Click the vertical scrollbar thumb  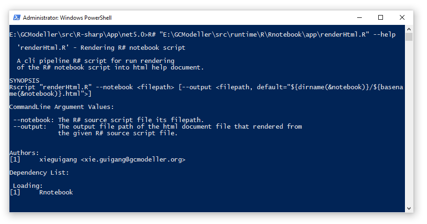409,37
